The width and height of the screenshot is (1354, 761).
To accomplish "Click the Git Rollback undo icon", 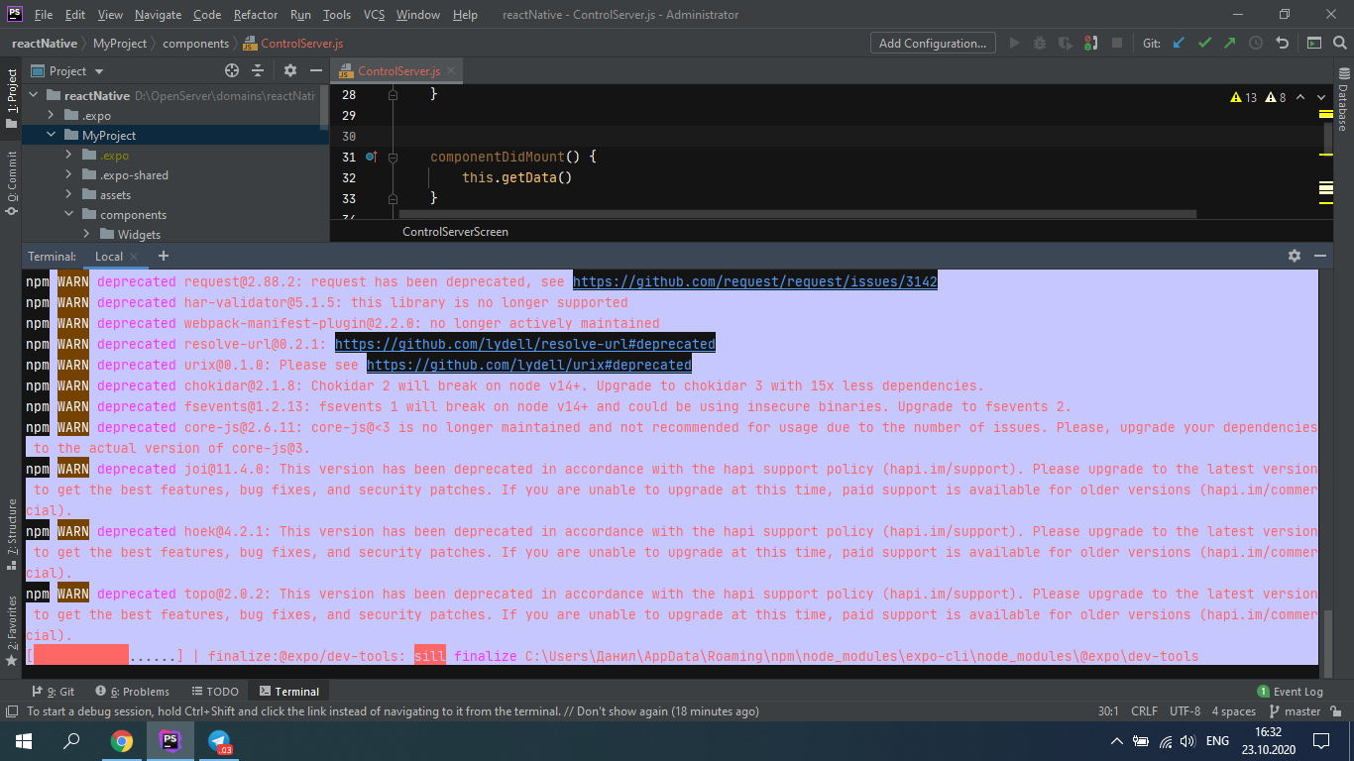I will pos(1282,43).
